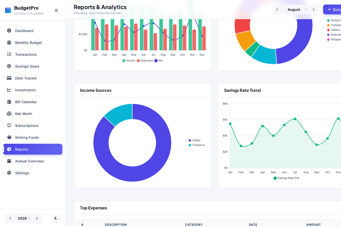Click the Dashboard gauge icon
341x227 pixels.
tap(9, 31)
